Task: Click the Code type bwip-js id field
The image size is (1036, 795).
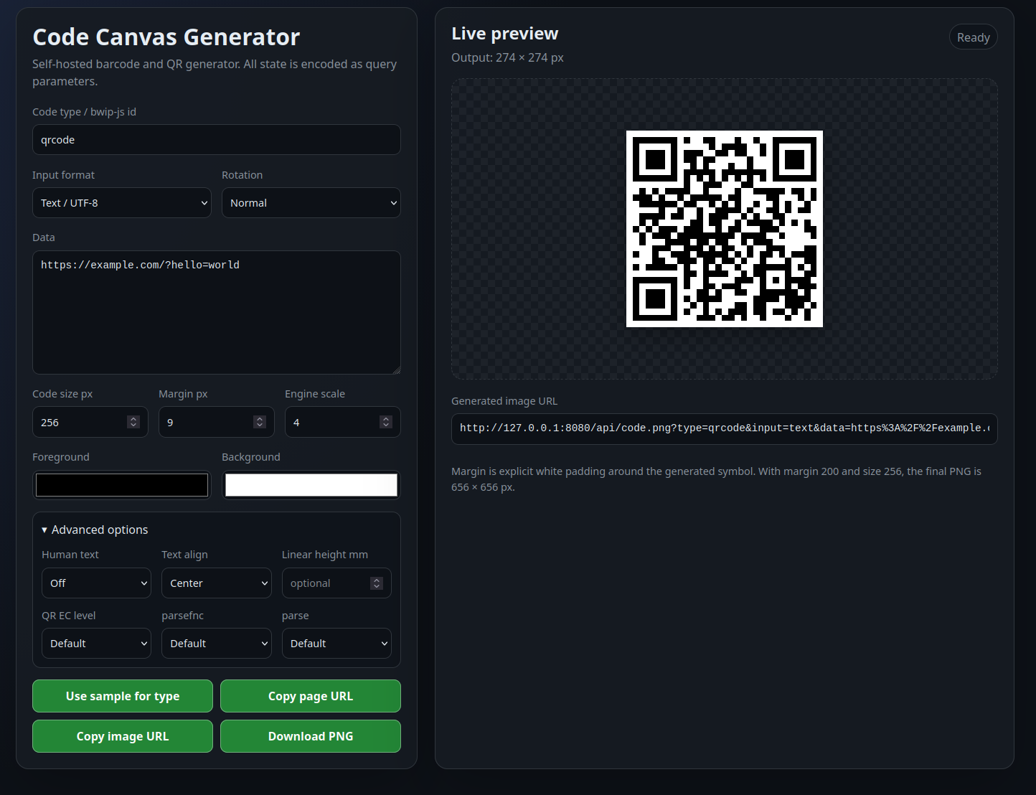Action: (216, 140)
